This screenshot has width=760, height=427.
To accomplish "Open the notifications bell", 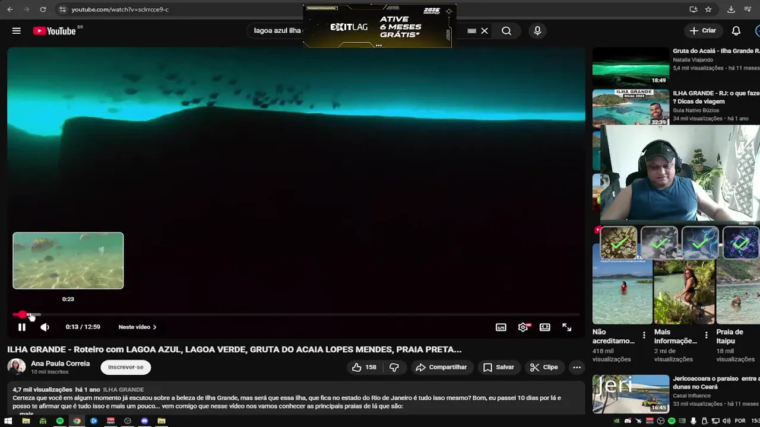I will (736, 31).
